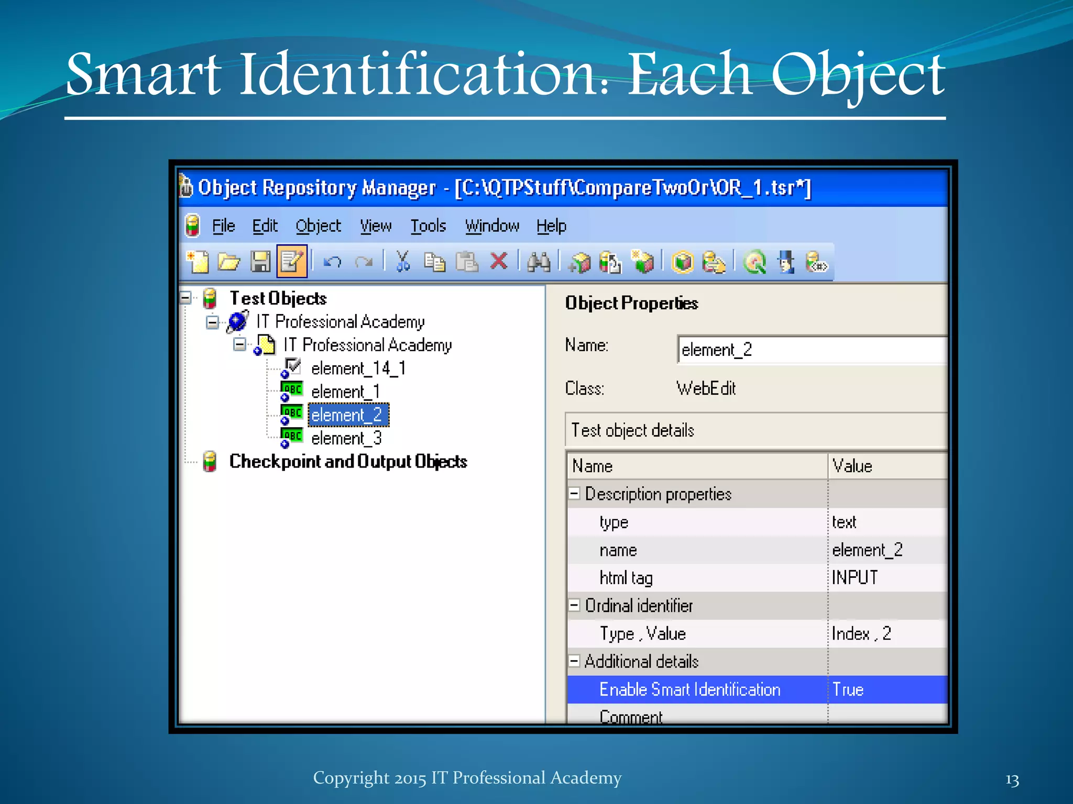The width and height of the screenshot is (1073, 804).
Task: Collapse the Description properties section
Action: (x=574, y=494)
